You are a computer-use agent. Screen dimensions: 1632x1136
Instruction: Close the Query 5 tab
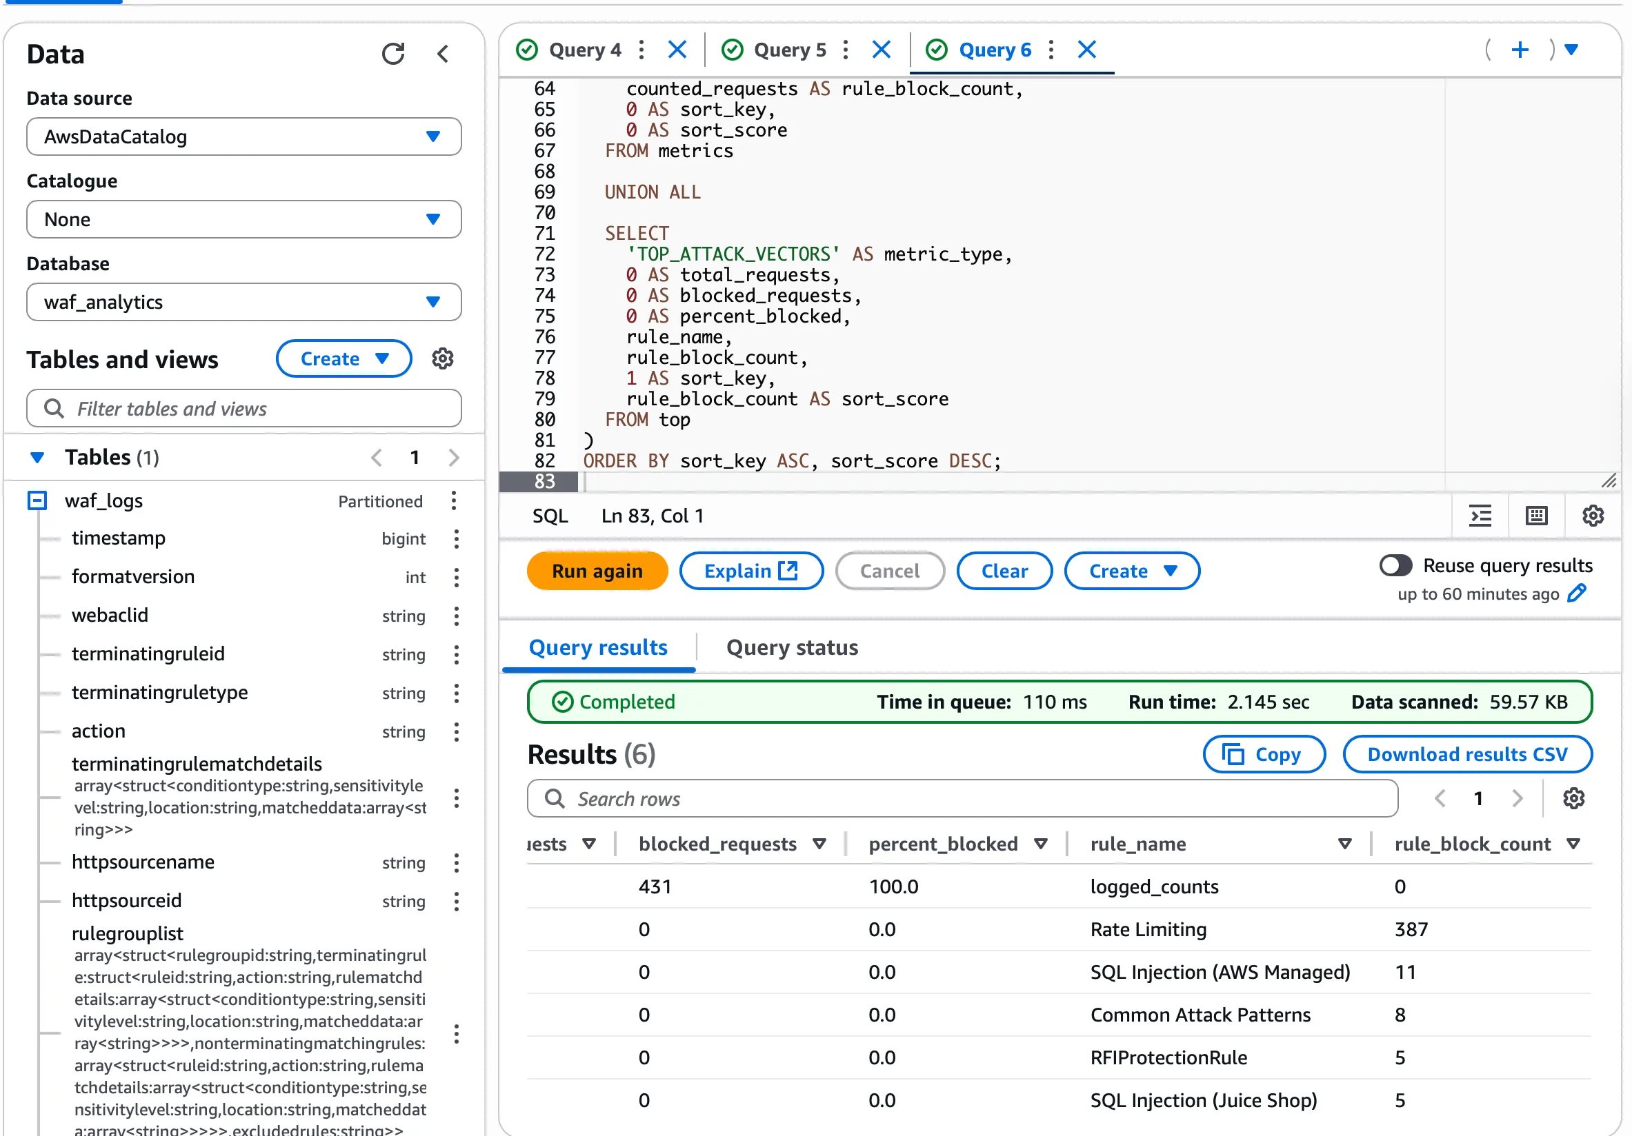[x=882, y=50]
